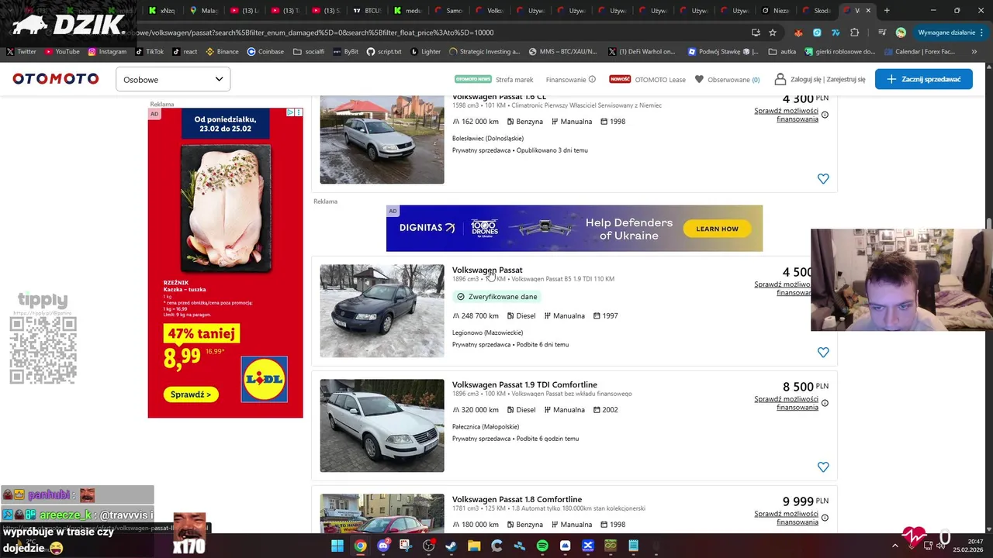Switch to the Skoda browser tab
This screenshot has height=558, width=993.
click(818, 11)
